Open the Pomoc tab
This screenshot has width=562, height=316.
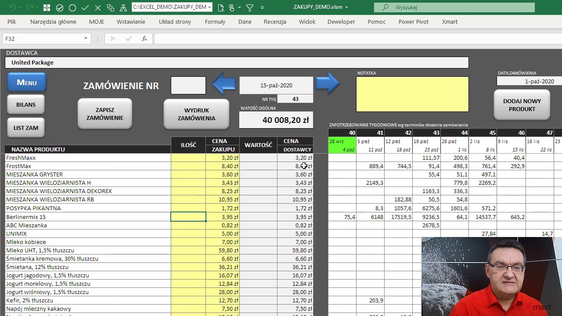tap(377, 22)
